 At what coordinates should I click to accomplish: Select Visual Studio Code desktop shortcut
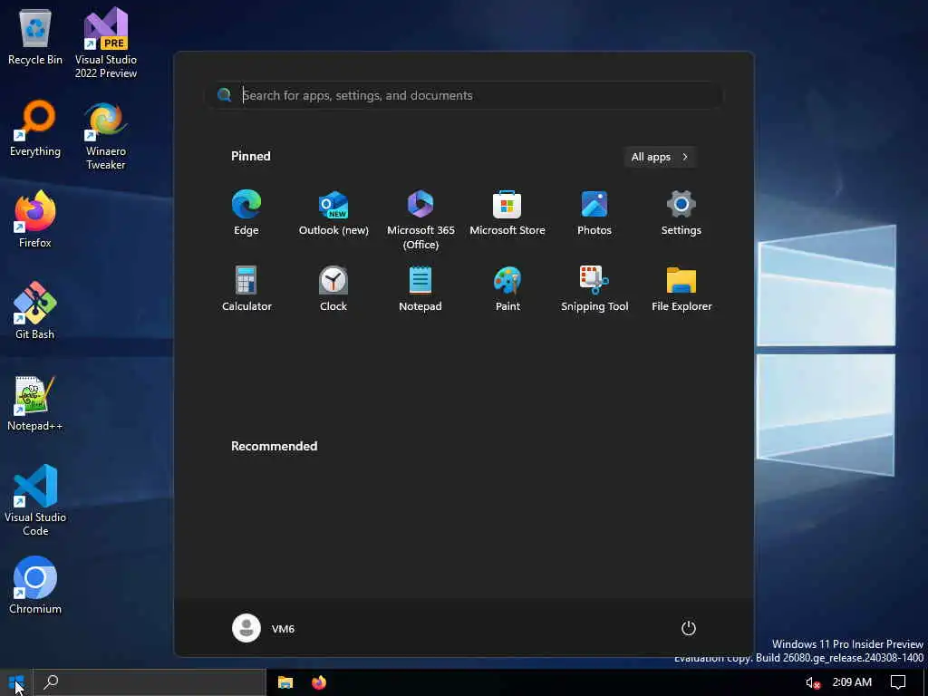(x=35, y=500)
